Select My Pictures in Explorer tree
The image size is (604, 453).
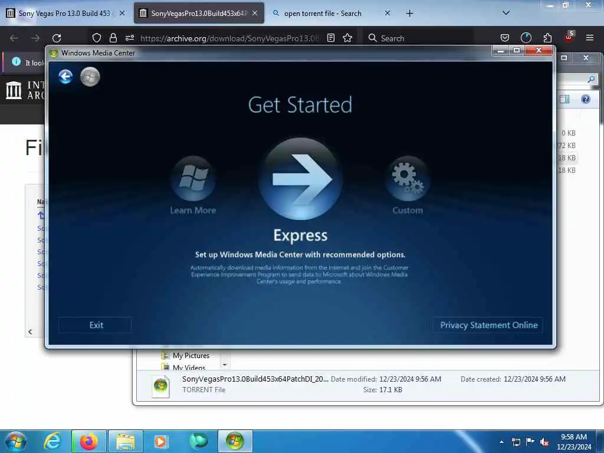[x=191, y=355]
